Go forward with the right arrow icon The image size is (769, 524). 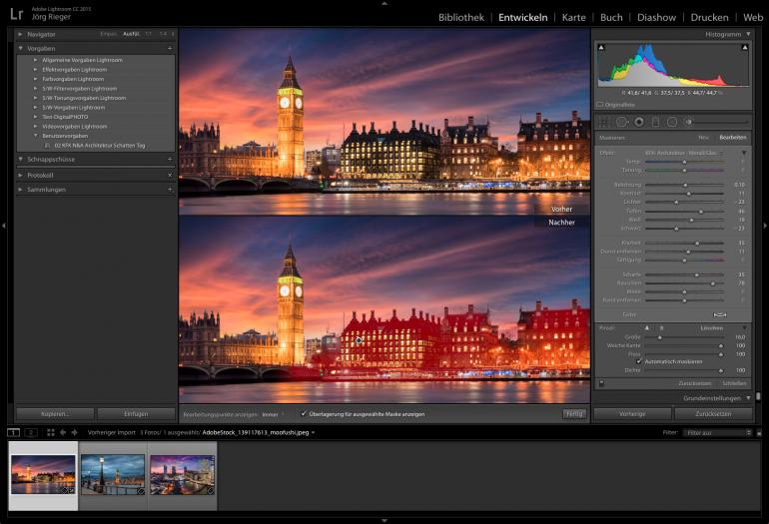pyautogui.click(x=75, y=432)
